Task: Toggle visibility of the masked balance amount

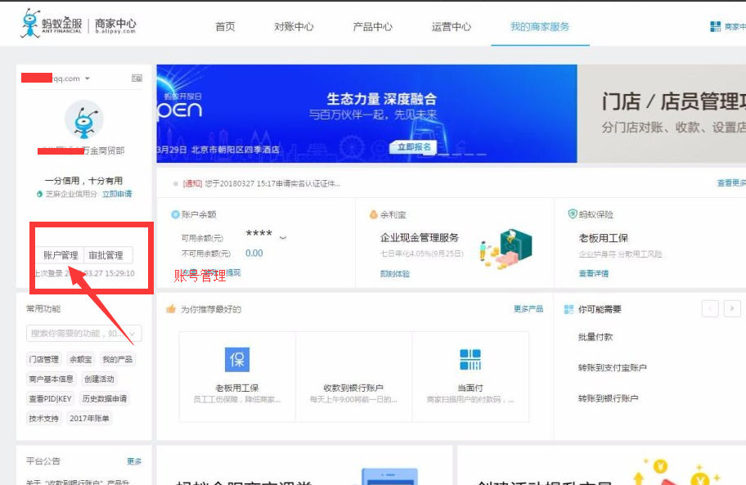Action: [x=283, y=236]
